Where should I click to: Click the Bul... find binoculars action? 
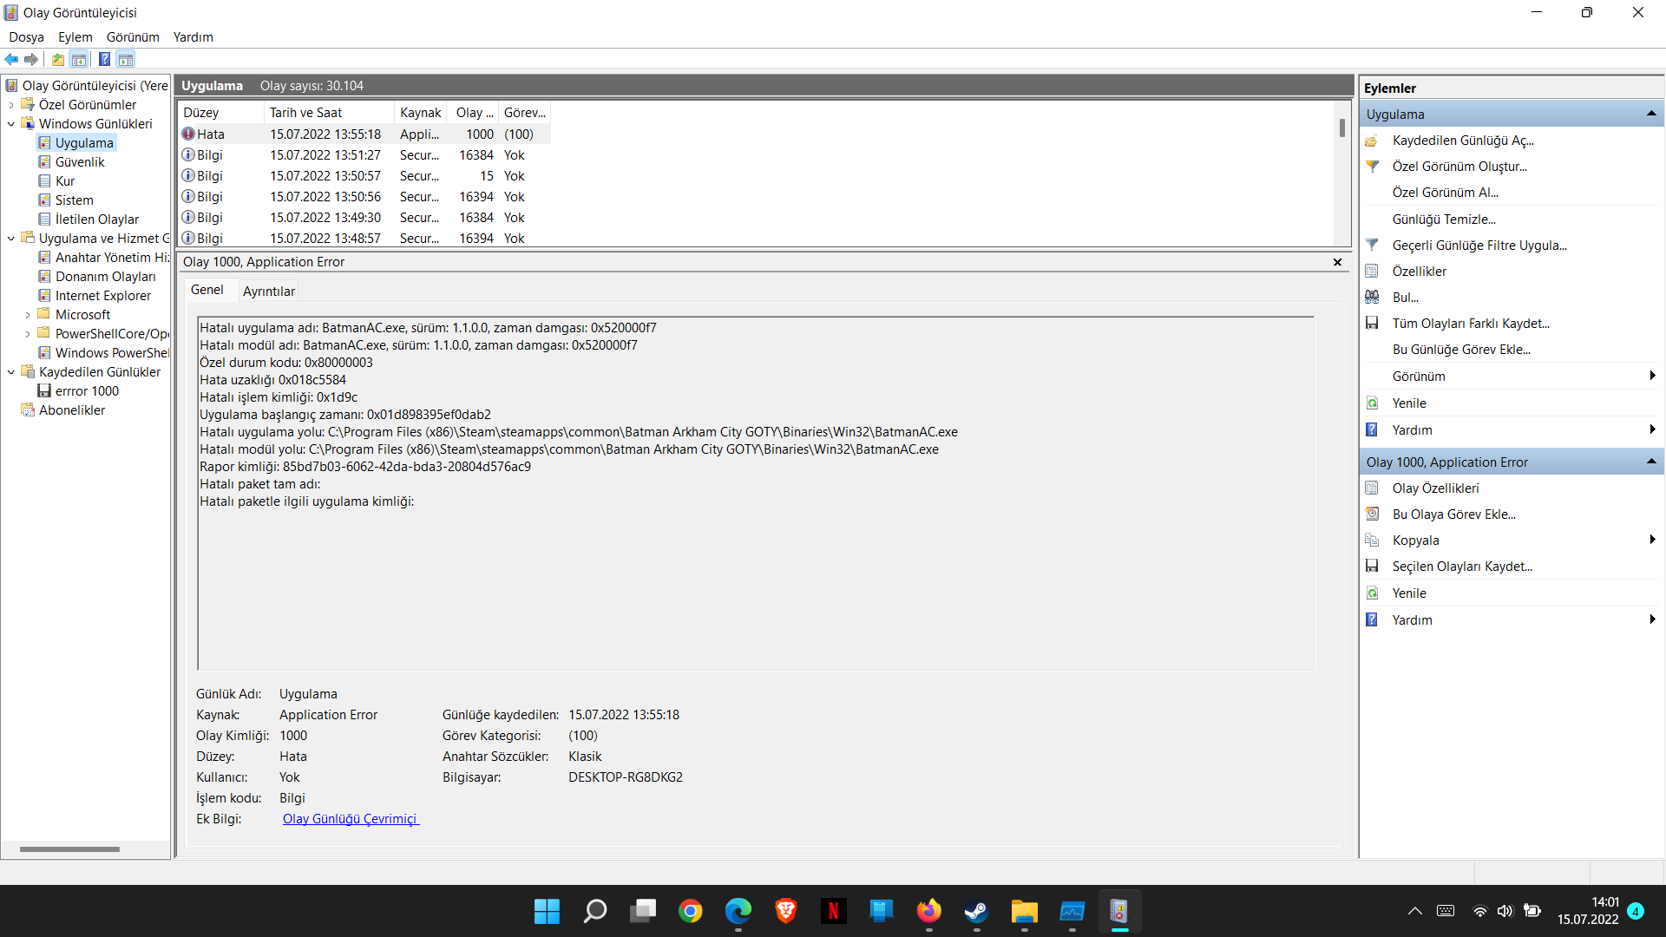(x=1405, y=298)
